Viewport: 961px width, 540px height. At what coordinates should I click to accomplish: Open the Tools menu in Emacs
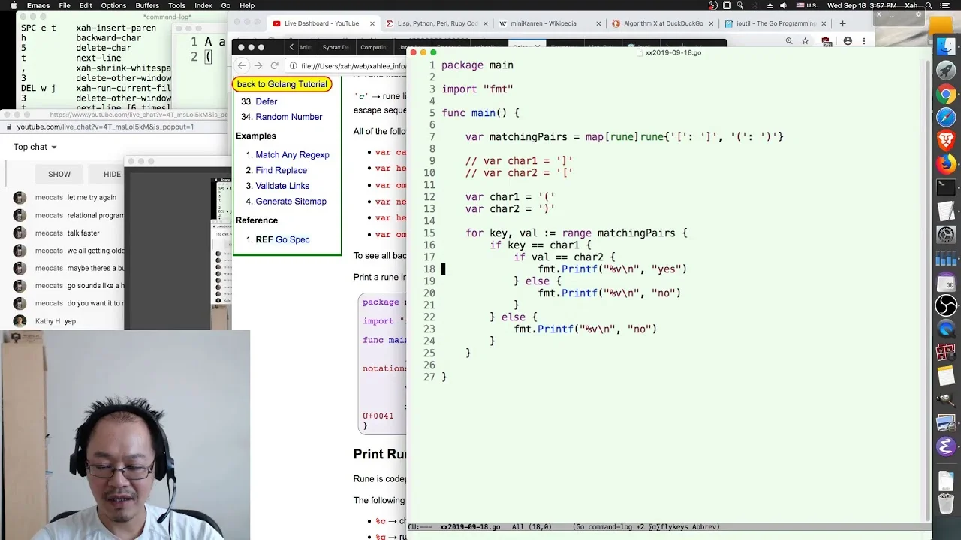[x=176, y=5]
